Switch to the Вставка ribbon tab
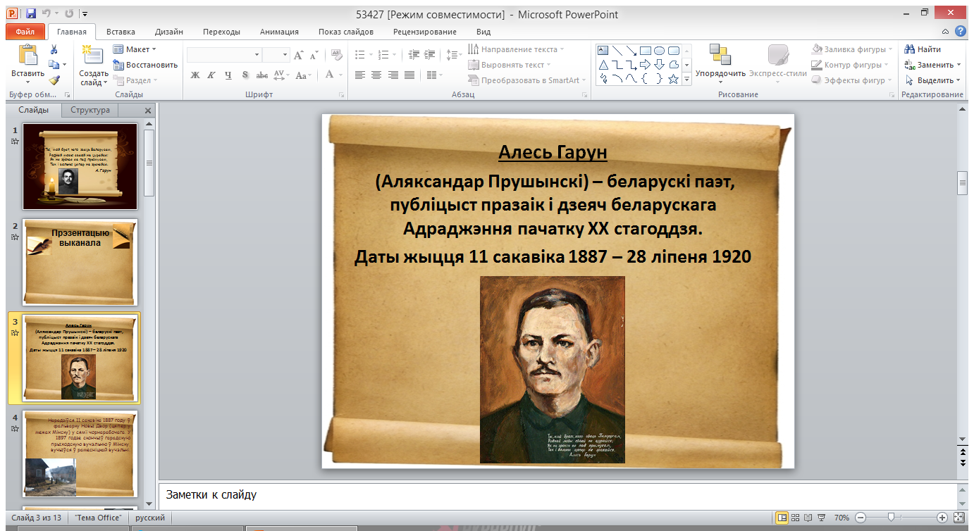 [x=121, y=32]
